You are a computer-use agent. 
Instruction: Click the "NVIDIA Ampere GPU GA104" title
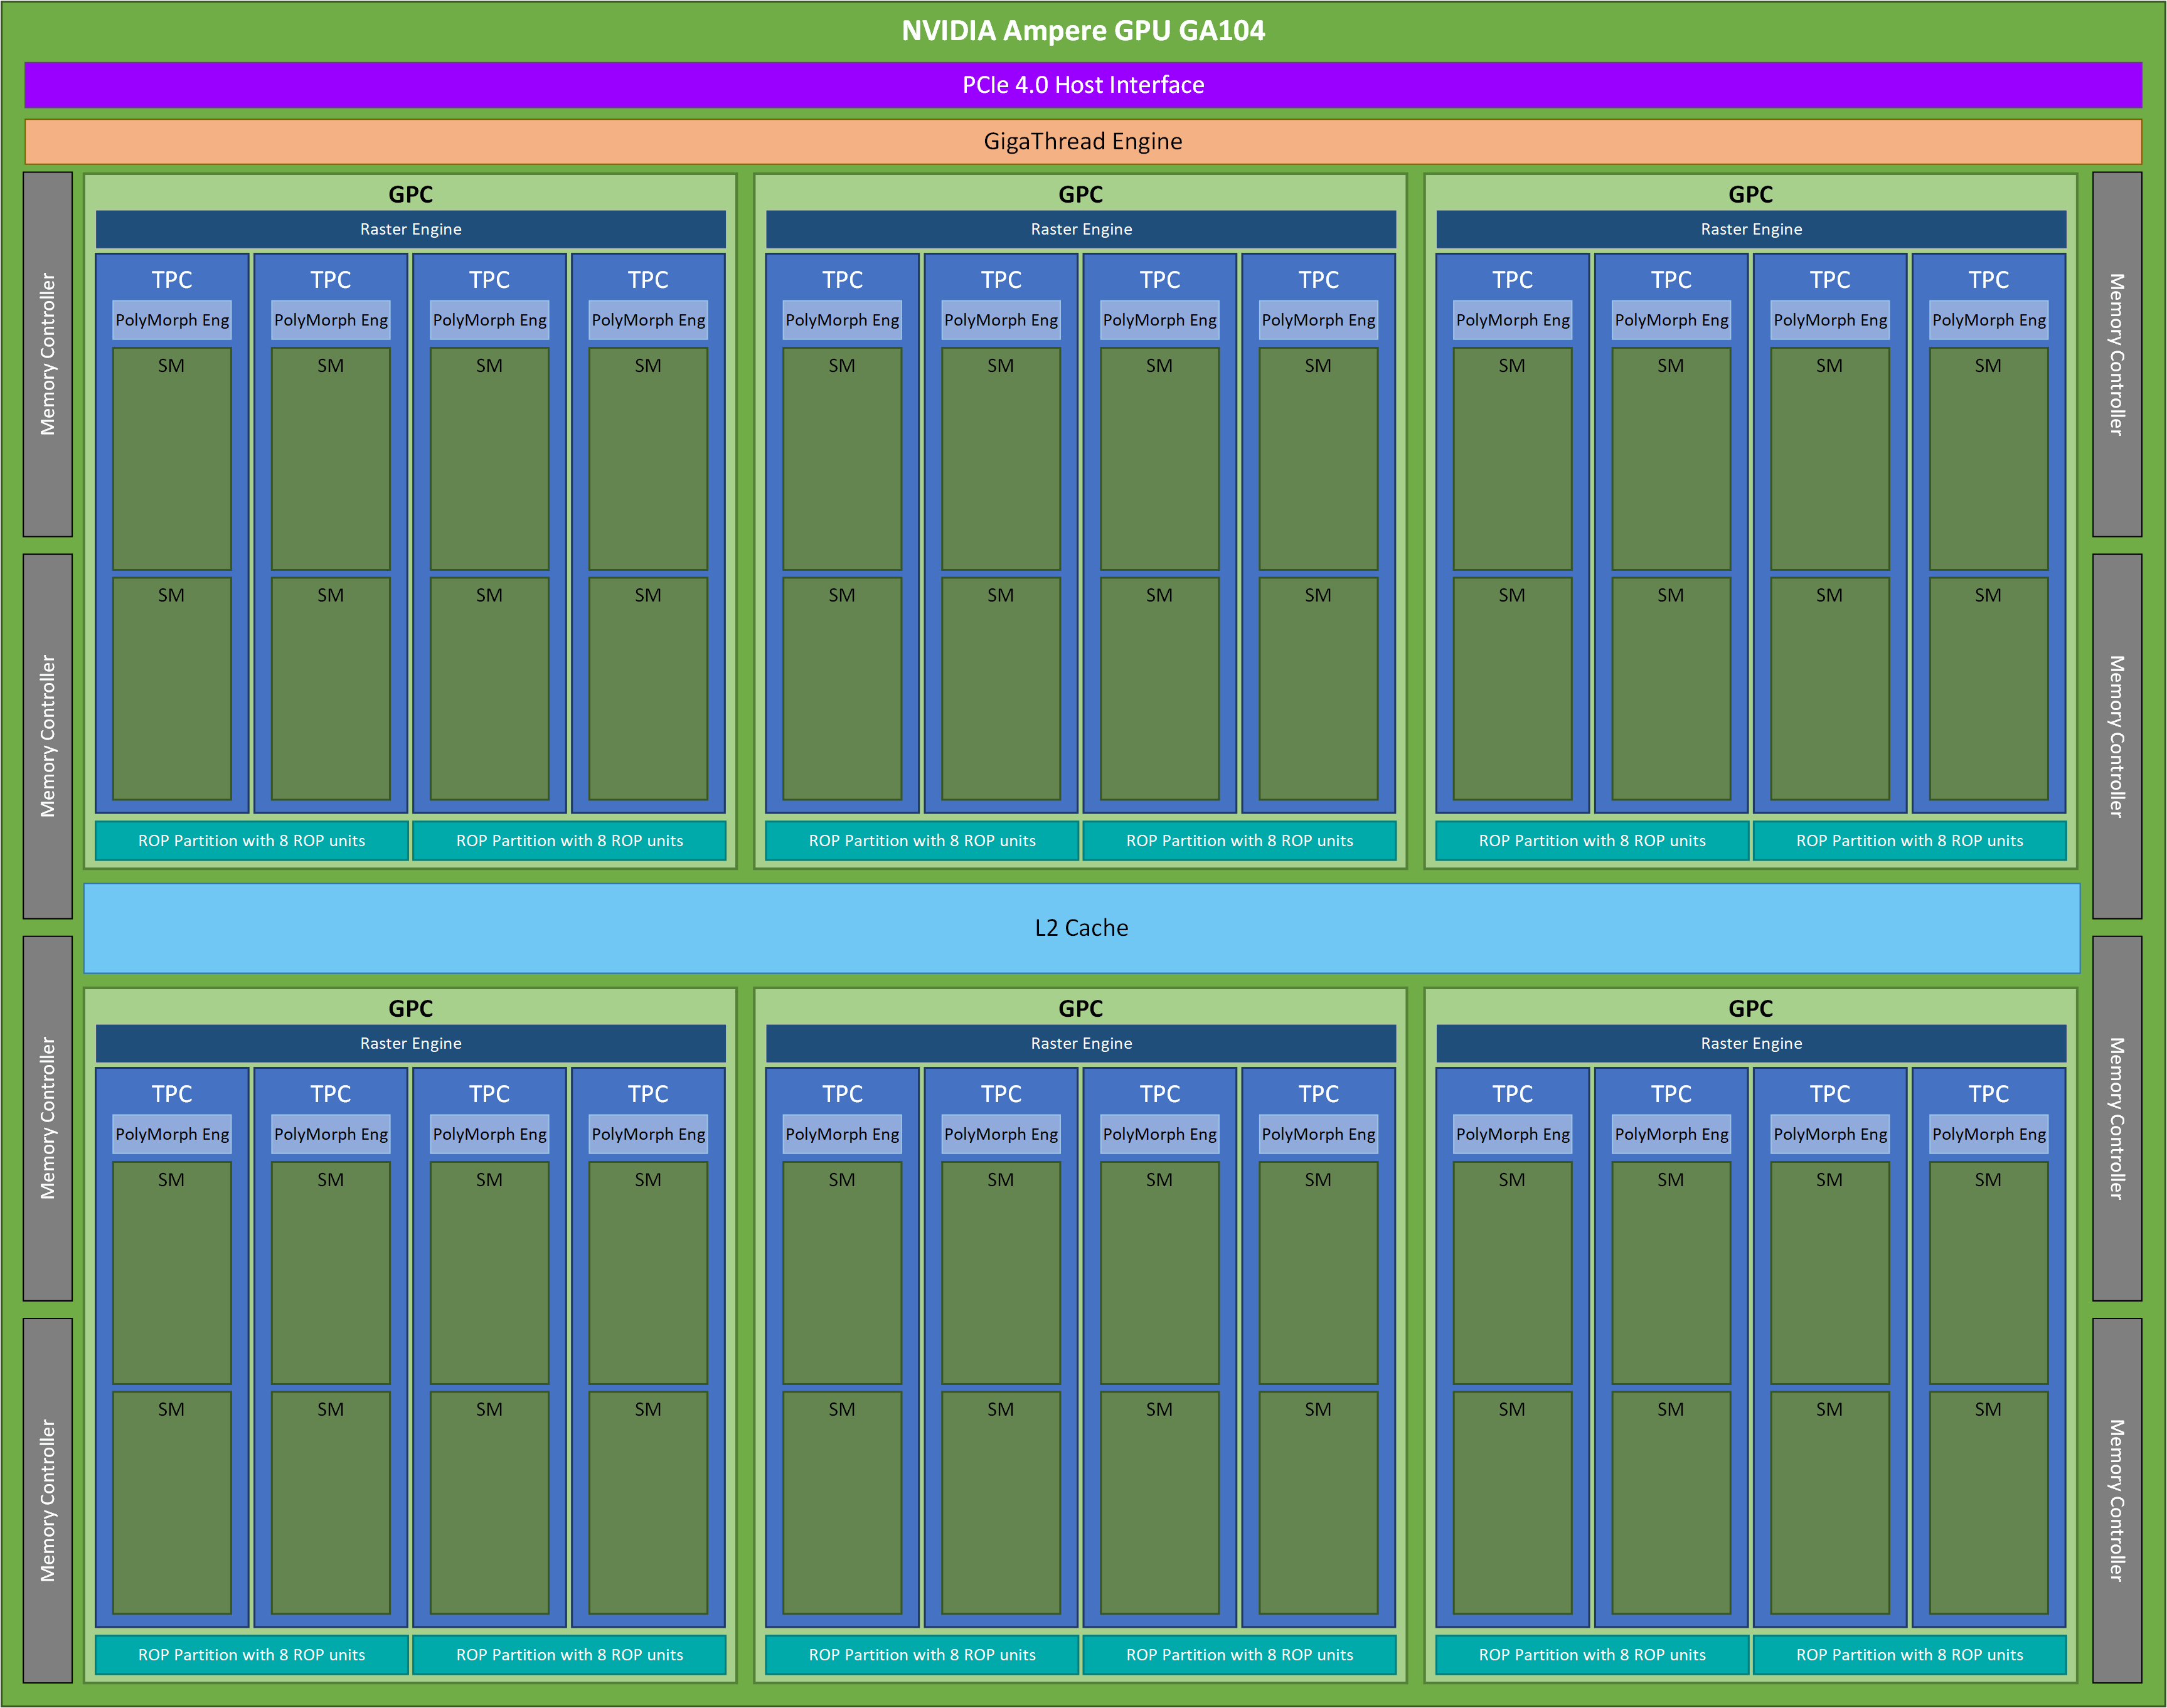(x=1083, y=31)
